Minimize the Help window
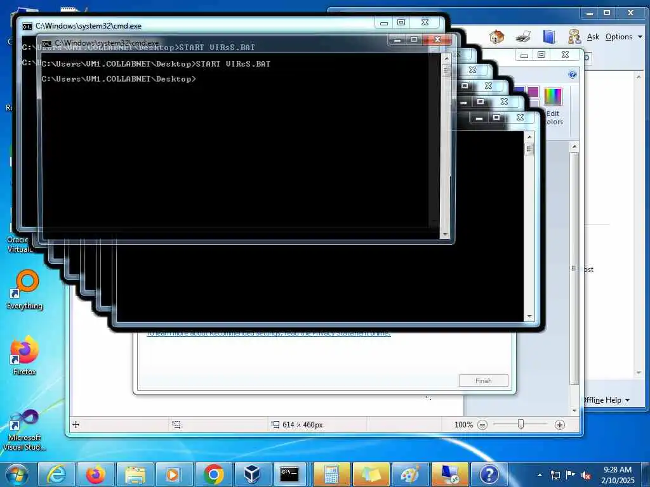 [590, 13]
